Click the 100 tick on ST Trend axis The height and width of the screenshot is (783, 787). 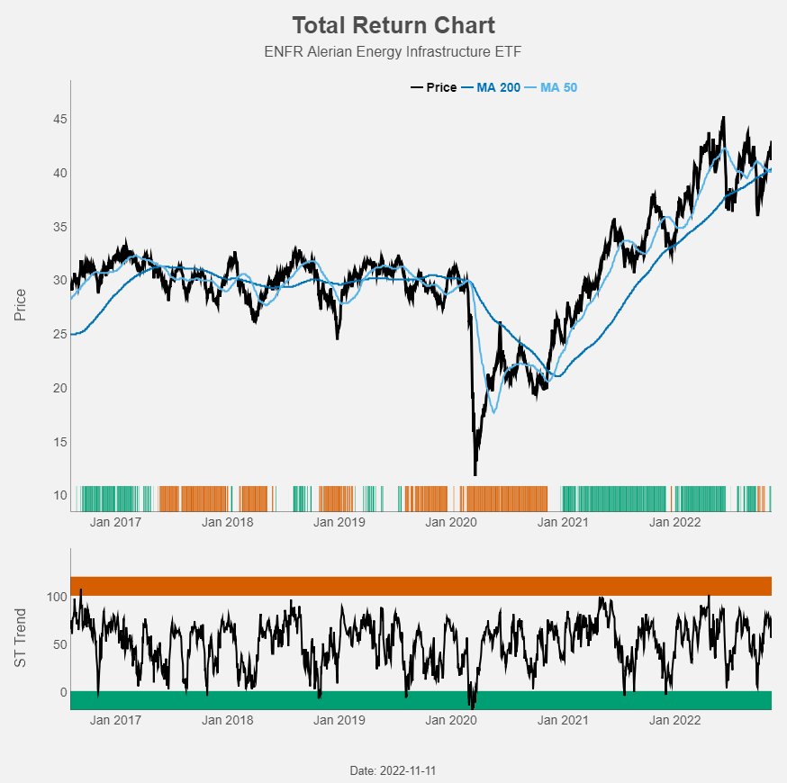(57, 597)
